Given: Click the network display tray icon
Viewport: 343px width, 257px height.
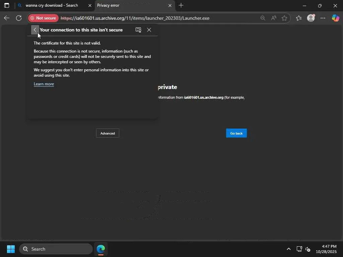Looking at the screenshot, I should tap(299, 249).
